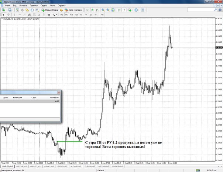This screenshot has height=172, width=223.
Task: Open the Profiles toolbar icon
Action: 10,10
